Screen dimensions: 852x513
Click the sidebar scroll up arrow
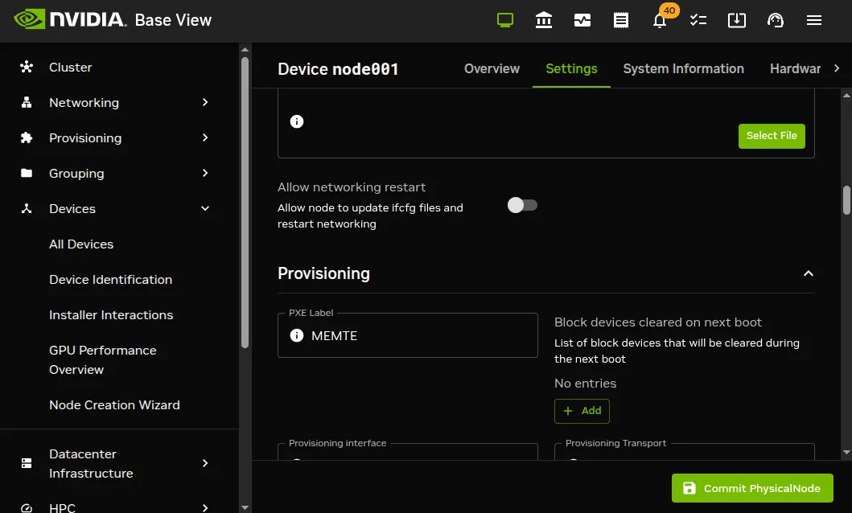click(245, 49)
